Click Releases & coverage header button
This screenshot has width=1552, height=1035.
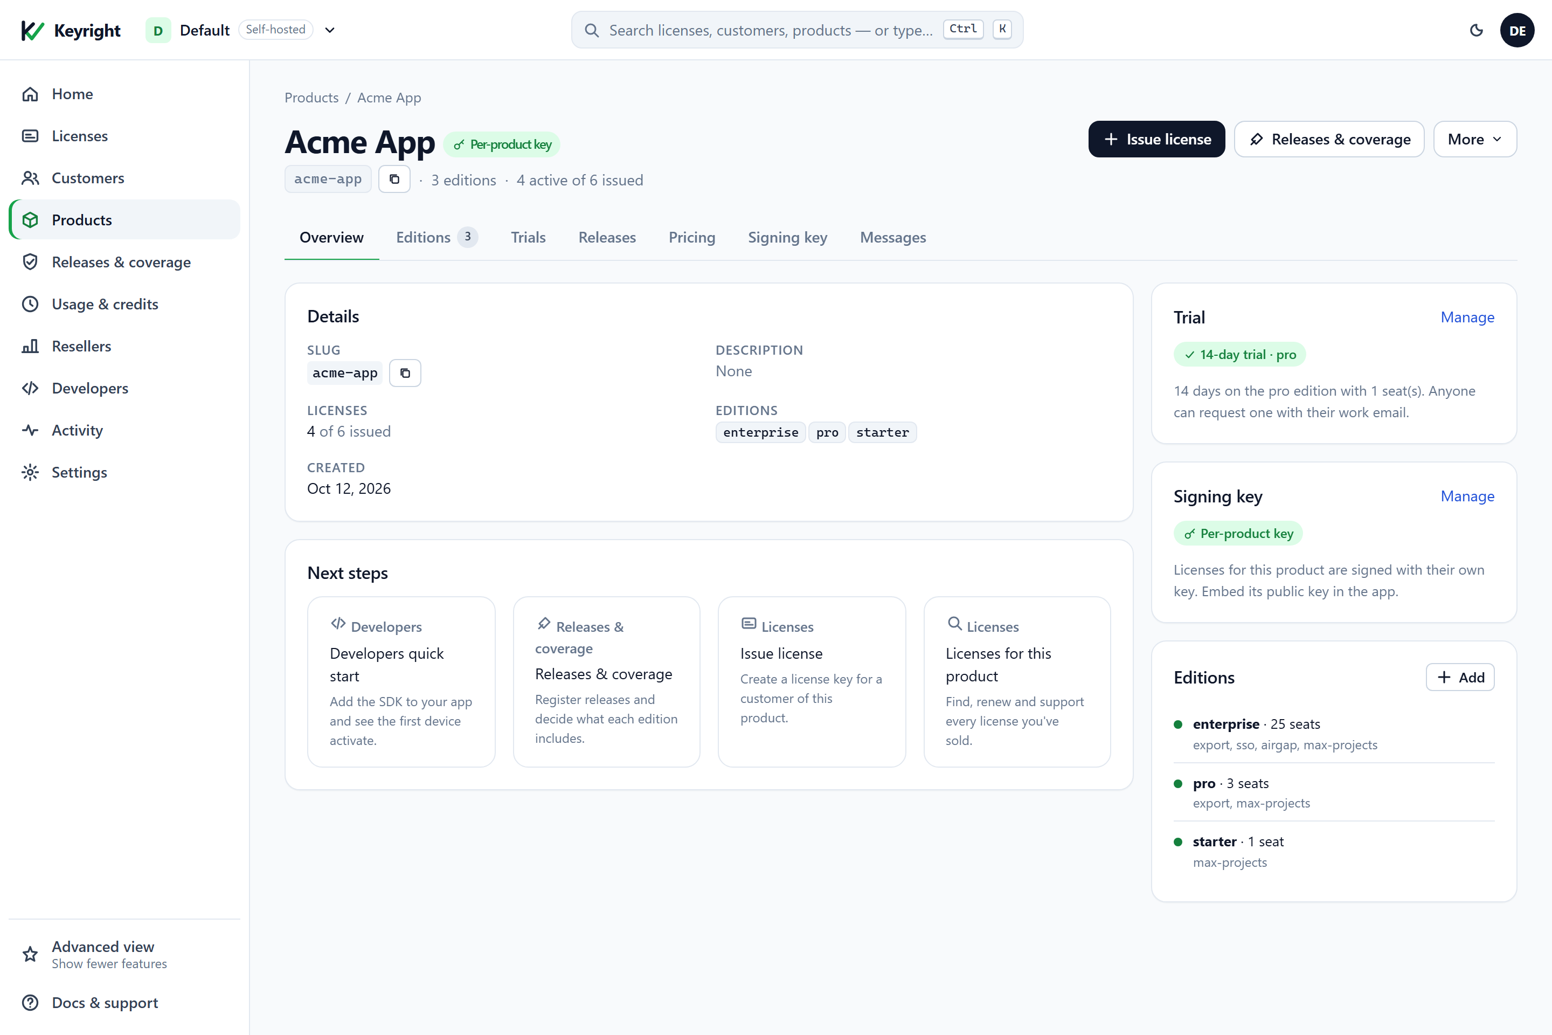[1329, 139]
